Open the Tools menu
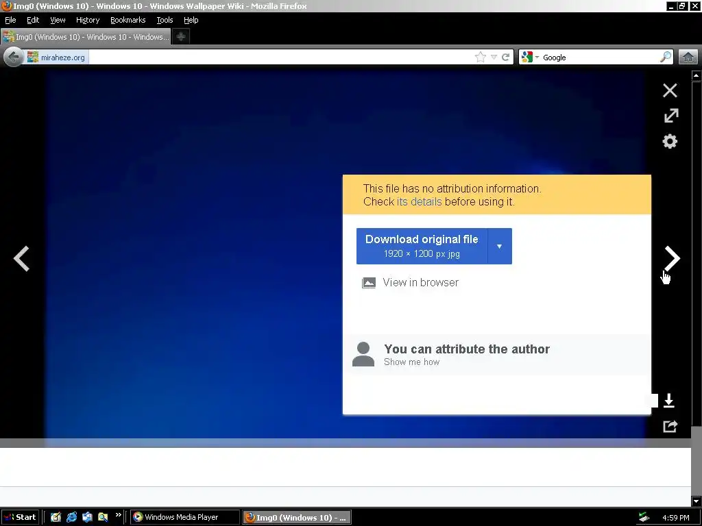Screen dimensions: 702x526 point(165,20)
